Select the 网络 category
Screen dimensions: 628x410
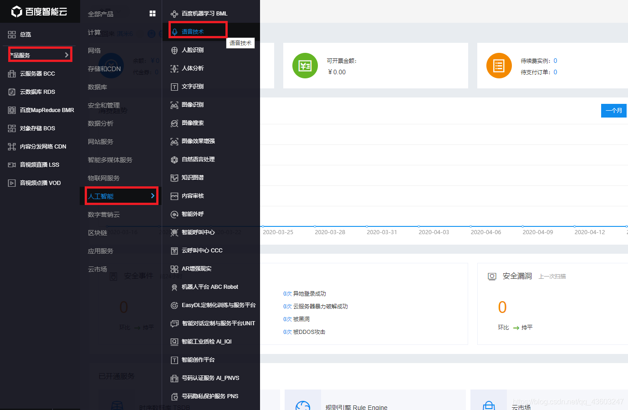[x=94, y=51]
